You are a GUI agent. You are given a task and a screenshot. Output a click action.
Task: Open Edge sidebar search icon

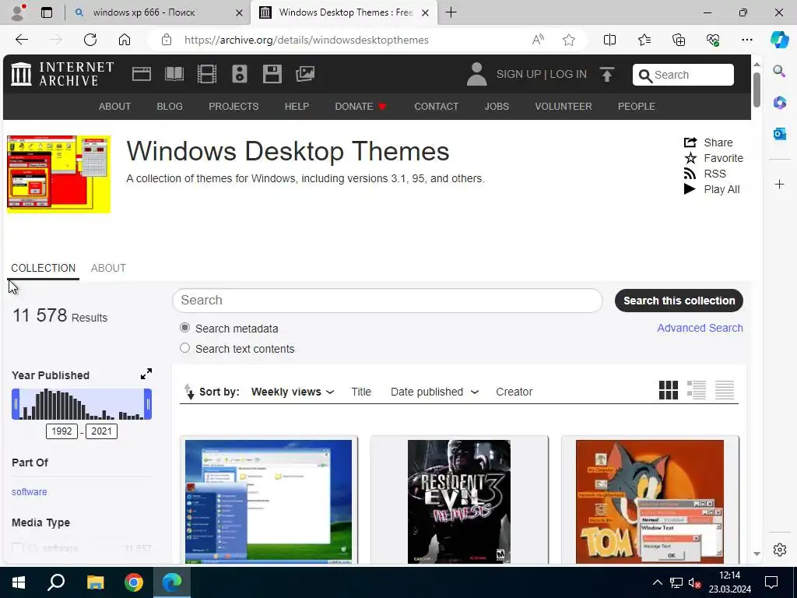(779, 71)
